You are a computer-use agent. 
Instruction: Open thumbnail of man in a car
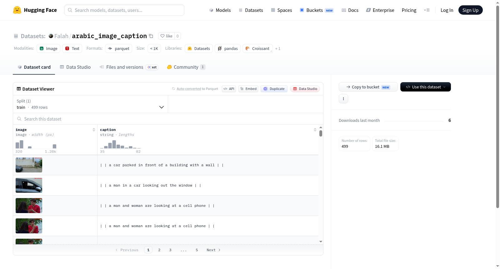click(29, 185)
